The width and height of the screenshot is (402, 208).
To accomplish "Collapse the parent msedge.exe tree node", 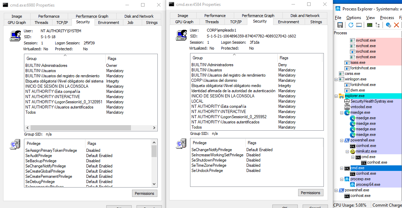I will (x=342, y=113).
